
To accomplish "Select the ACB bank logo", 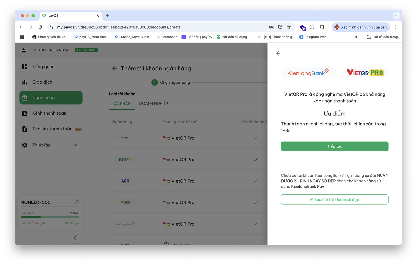I will tap(125, 181).
